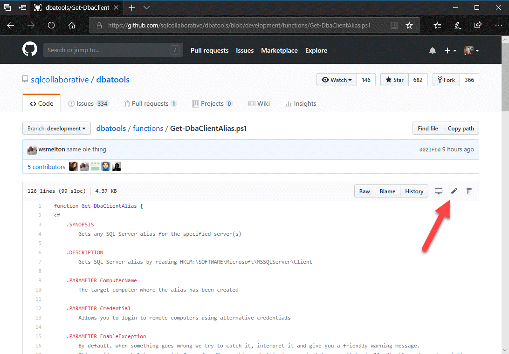Click the trash delete file icon

469,191
